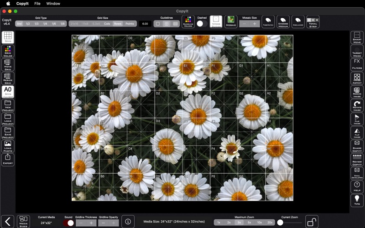Choose the 1/4 grid type segment
The height and width of the screenshot is (228, 365).
tap(45, 24)
